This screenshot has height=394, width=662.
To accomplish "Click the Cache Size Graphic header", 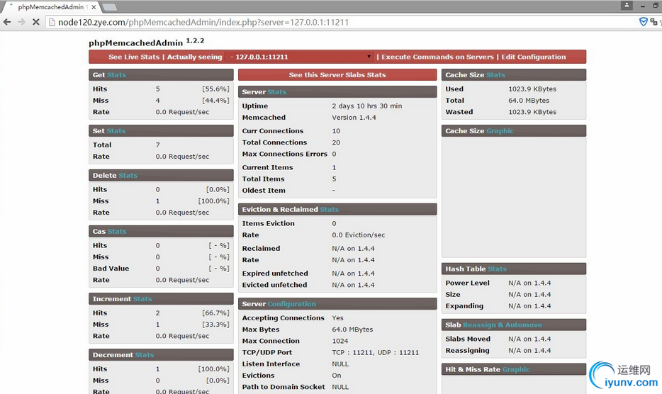I will point(514,131).
